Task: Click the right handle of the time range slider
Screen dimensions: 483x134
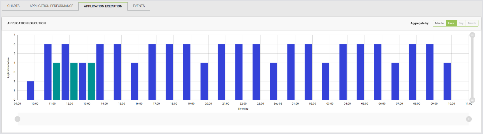Action: (469, 119)
